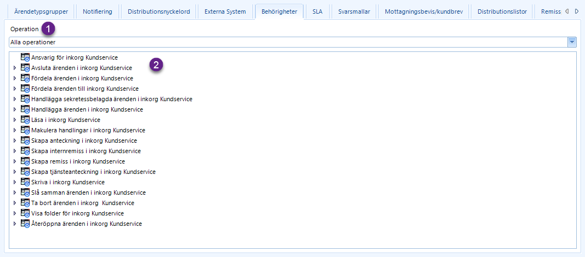The height and width of the screenshot is (257, 585).
Task: Click icon beside Ansvarig för inkorg Kundservice
Action: tap(25, 57)
